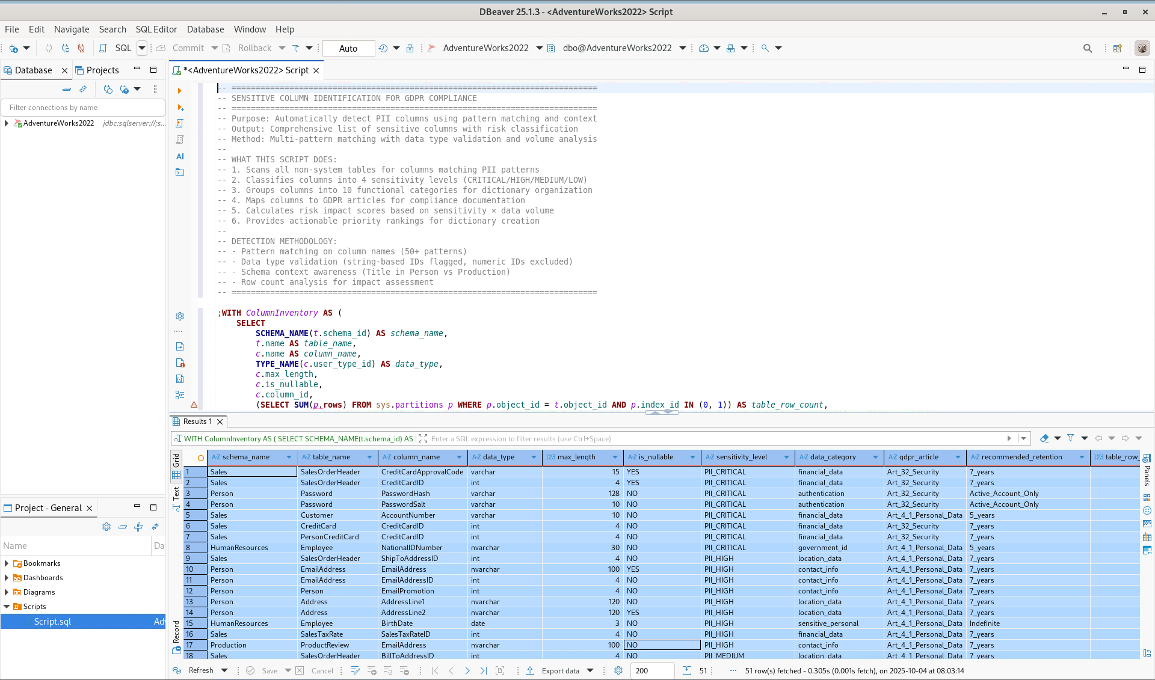Expand the AdventureWorks2022 connection tree node
This screenshot has height=680, width=1155.
7,123
